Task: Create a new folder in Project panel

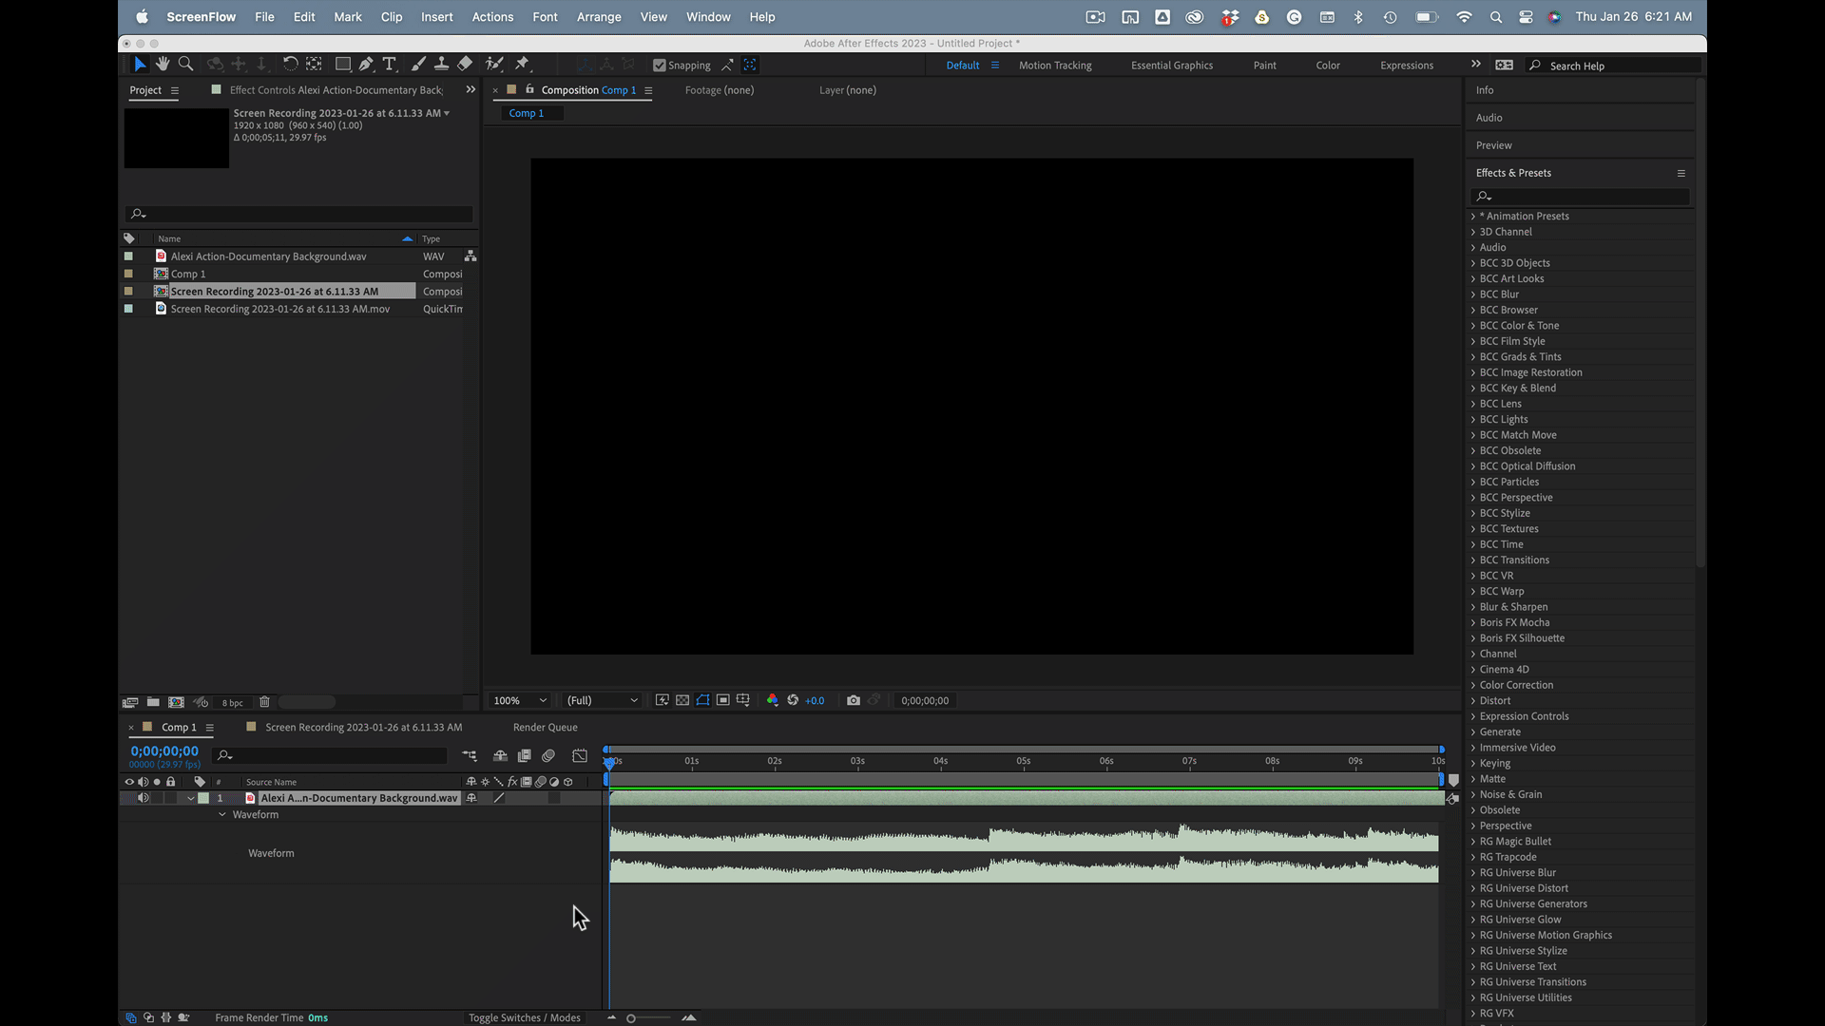Action: pyautogui.click(x=153, y=702)
